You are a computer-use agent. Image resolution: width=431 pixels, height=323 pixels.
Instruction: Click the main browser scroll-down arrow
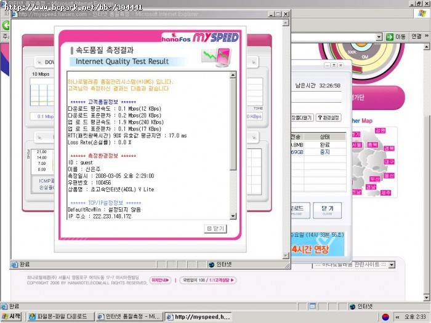(426, 297)
